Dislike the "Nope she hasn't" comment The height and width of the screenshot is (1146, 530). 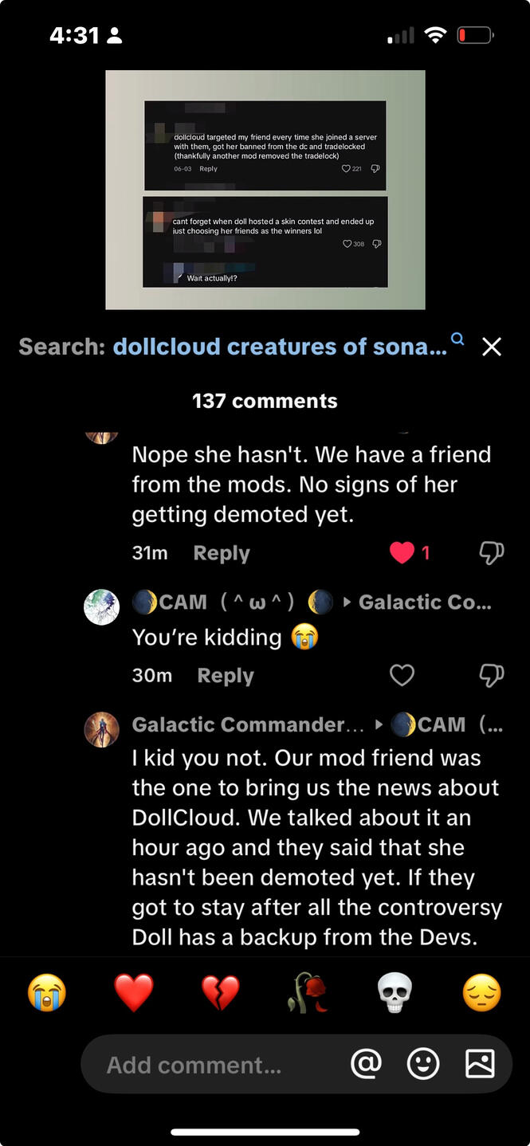coord(491,553)
